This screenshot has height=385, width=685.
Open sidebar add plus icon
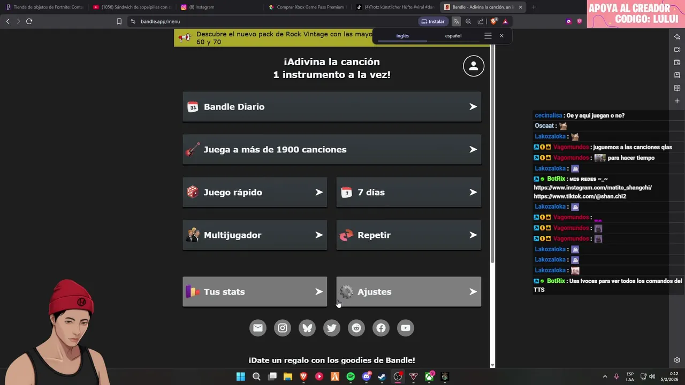click(677, 101)
